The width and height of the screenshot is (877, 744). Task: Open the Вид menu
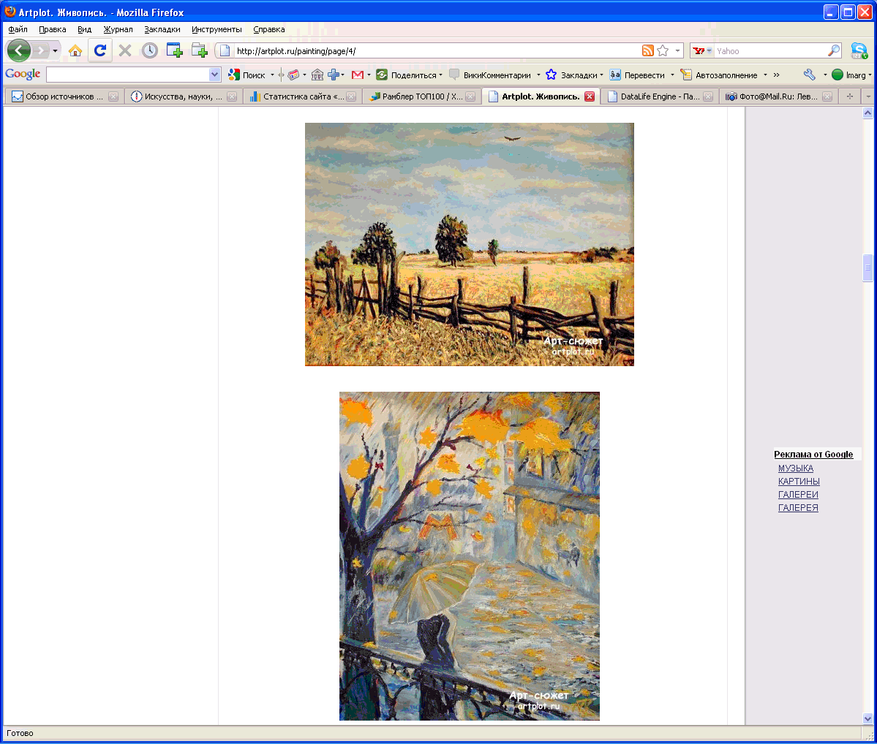coord(84,29)
